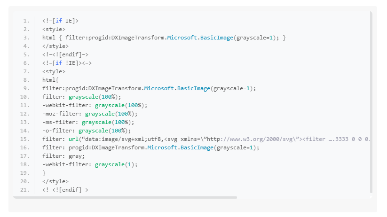Click the '-ms-filter' declaration line
Image resolution: width=387 pixels, height=217 pixels.
88,122
